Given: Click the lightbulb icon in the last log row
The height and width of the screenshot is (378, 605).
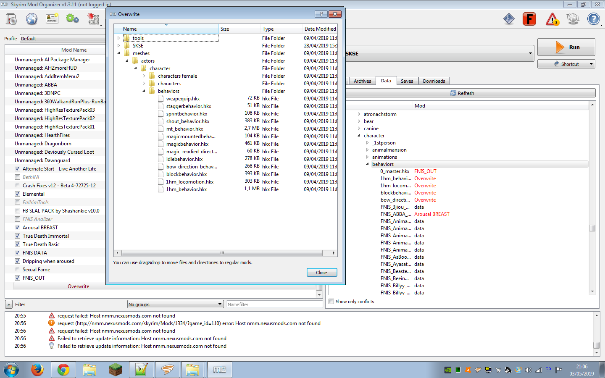Looking at the screenshot, I should 52,346.
